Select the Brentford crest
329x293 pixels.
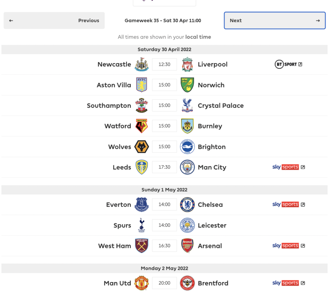click(x=187, y=283)
